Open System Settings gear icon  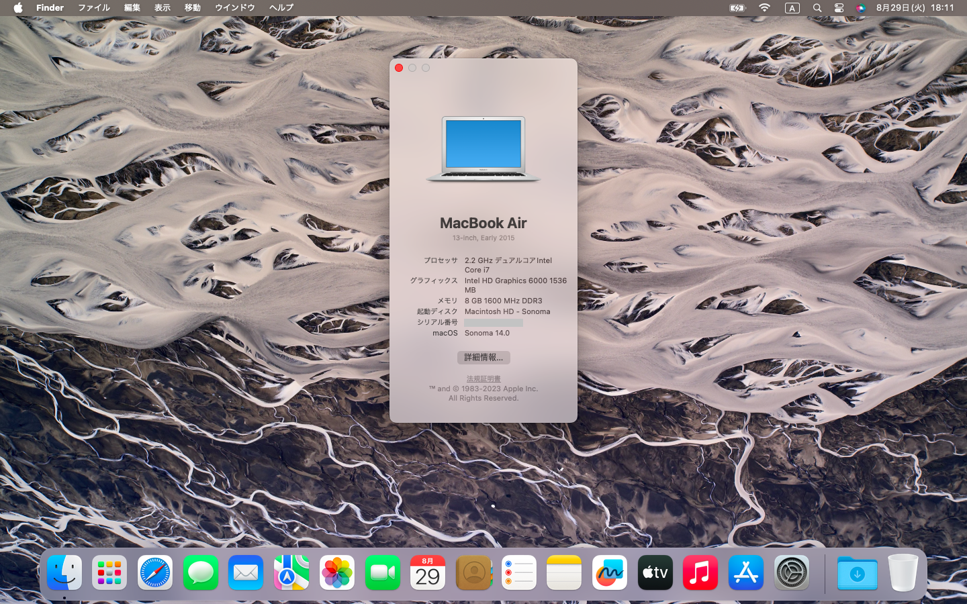[792, 572]
